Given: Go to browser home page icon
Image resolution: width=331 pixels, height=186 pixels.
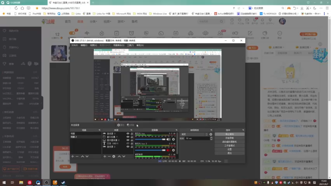Looking at the screenshot, I should [x=22, y=8].
